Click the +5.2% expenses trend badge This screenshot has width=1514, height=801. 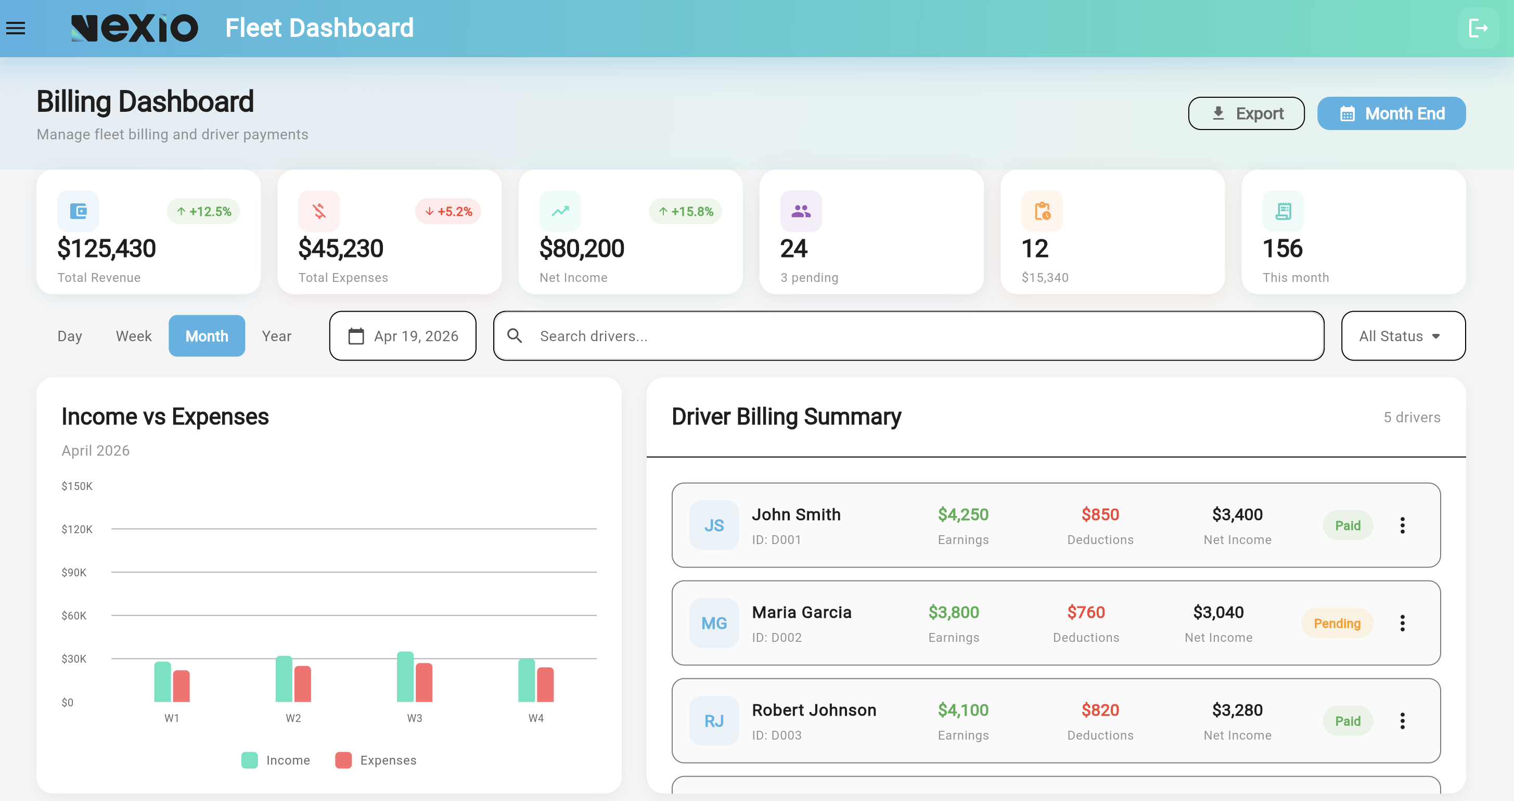pyautogui.click(x=448, y=212)
